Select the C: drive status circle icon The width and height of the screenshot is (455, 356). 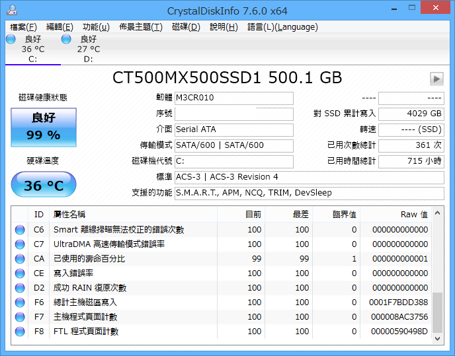click(11, 39)
